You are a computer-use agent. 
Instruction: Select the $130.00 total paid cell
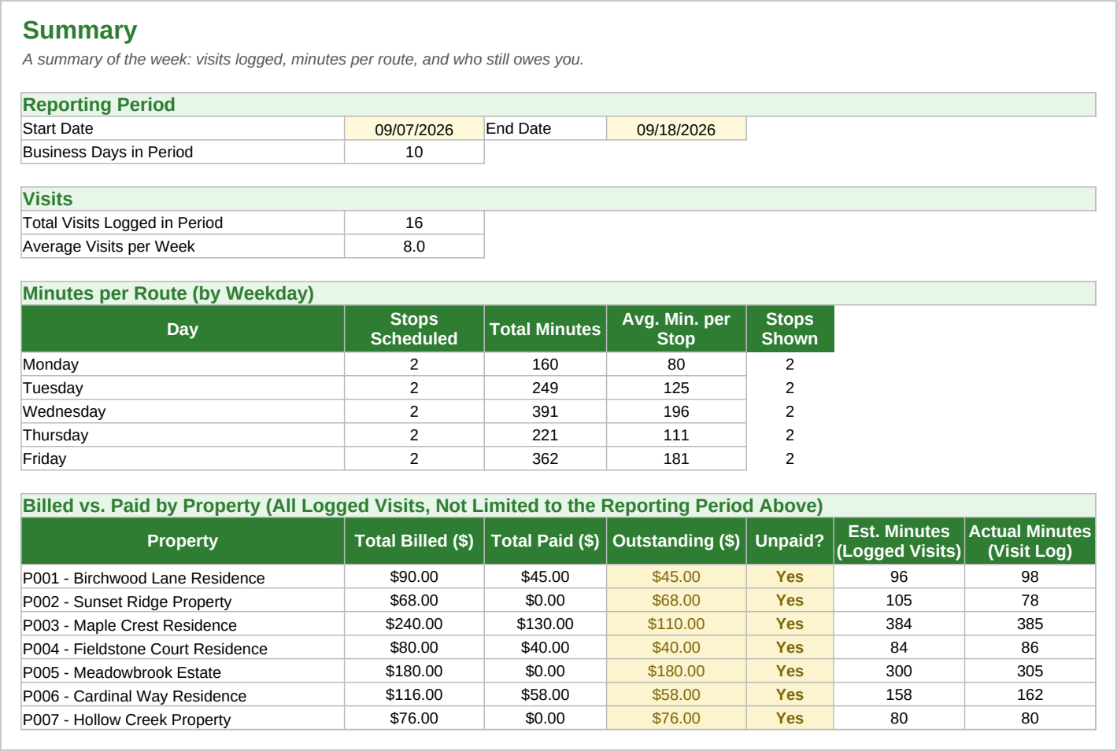pos(545,624)
